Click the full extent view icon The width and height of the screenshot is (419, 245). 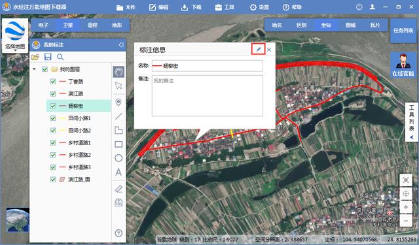click(x=406, y=180)
